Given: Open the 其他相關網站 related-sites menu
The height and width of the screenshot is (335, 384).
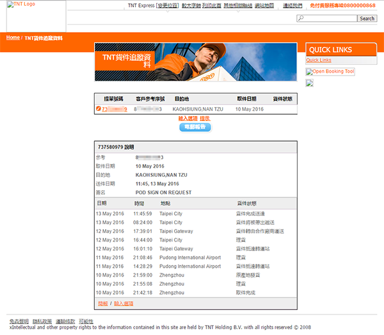Looking at the screenshot, I should [x=238, y=5].
